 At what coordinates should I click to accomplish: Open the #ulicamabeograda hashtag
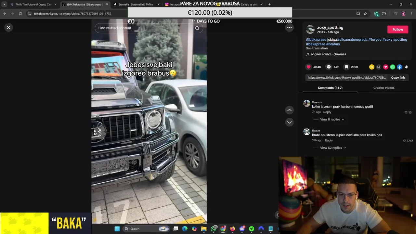coord(352,40)
